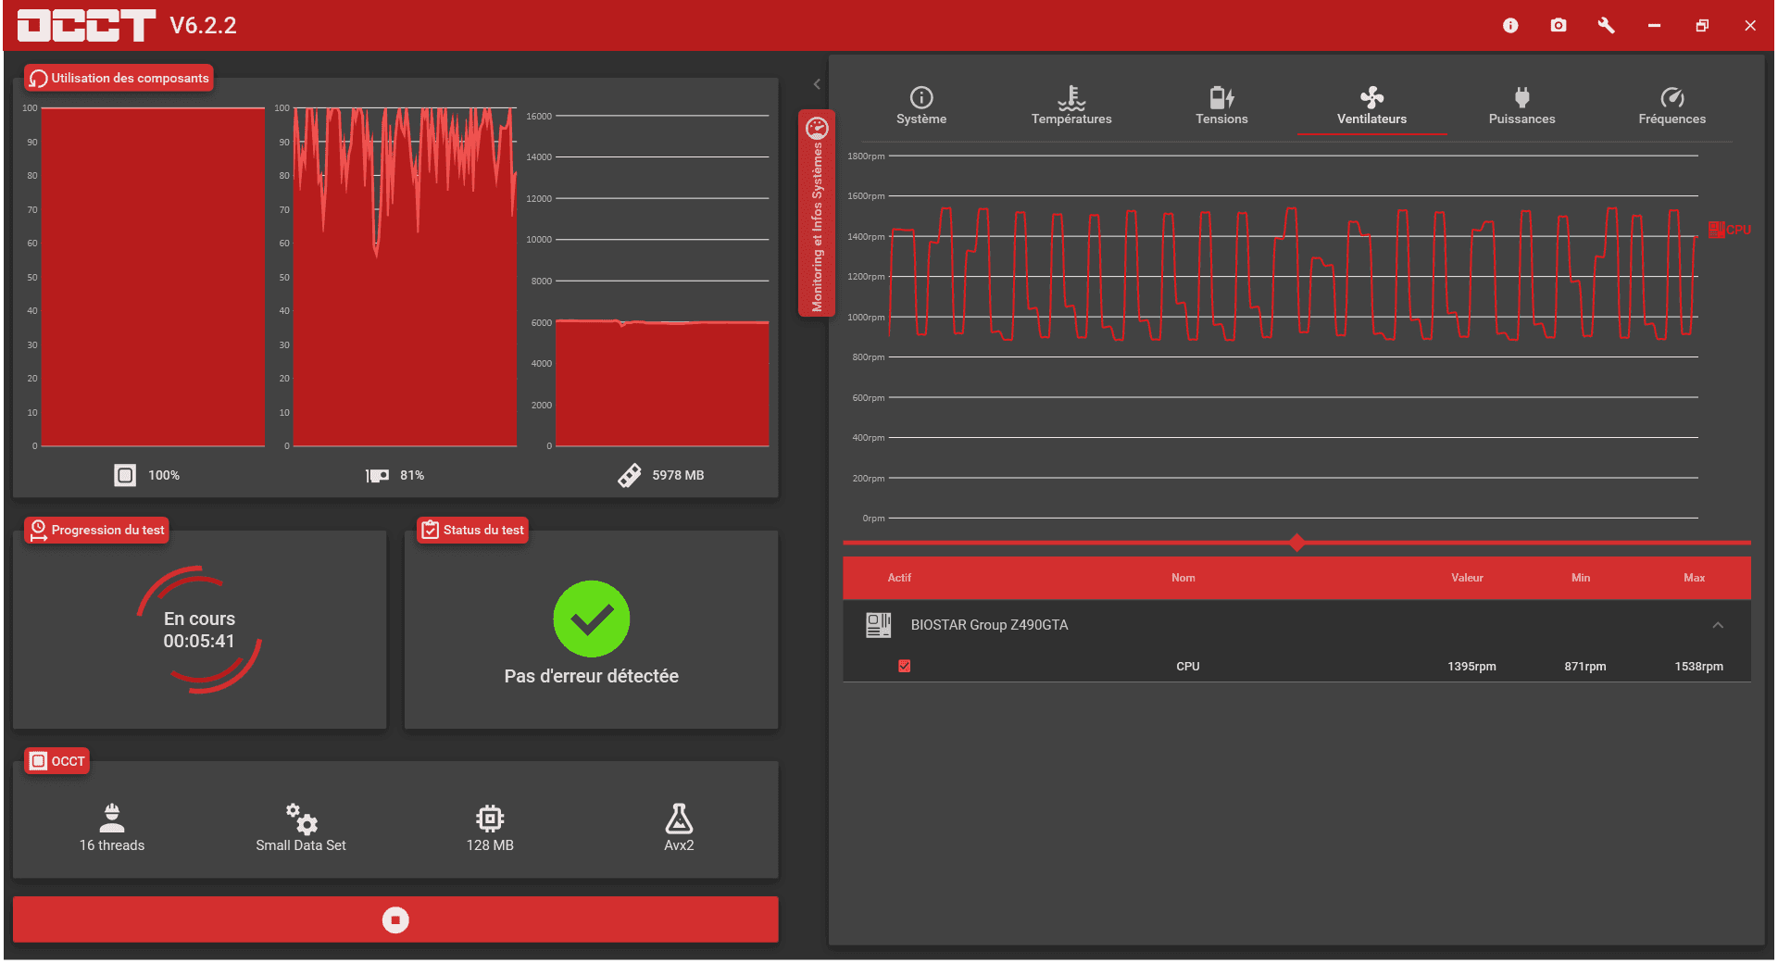Screen dimensions: 1778x963
Task: Toggle the CPU legend in fan graph
Action: click(x=1729, y=230)
